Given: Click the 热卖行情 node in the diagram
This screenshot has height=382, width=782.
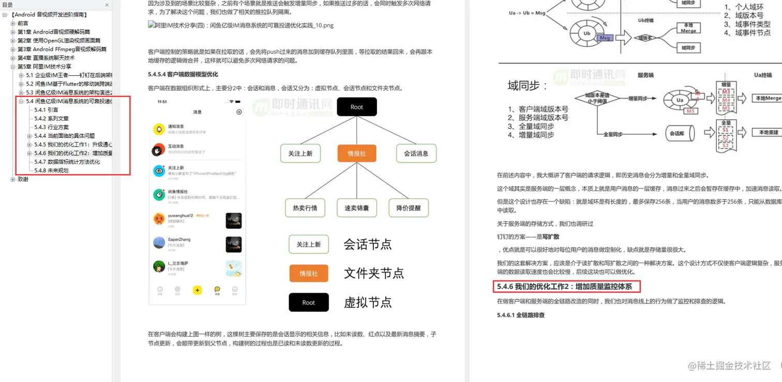Looking at the screenshot, I should 305,208.
